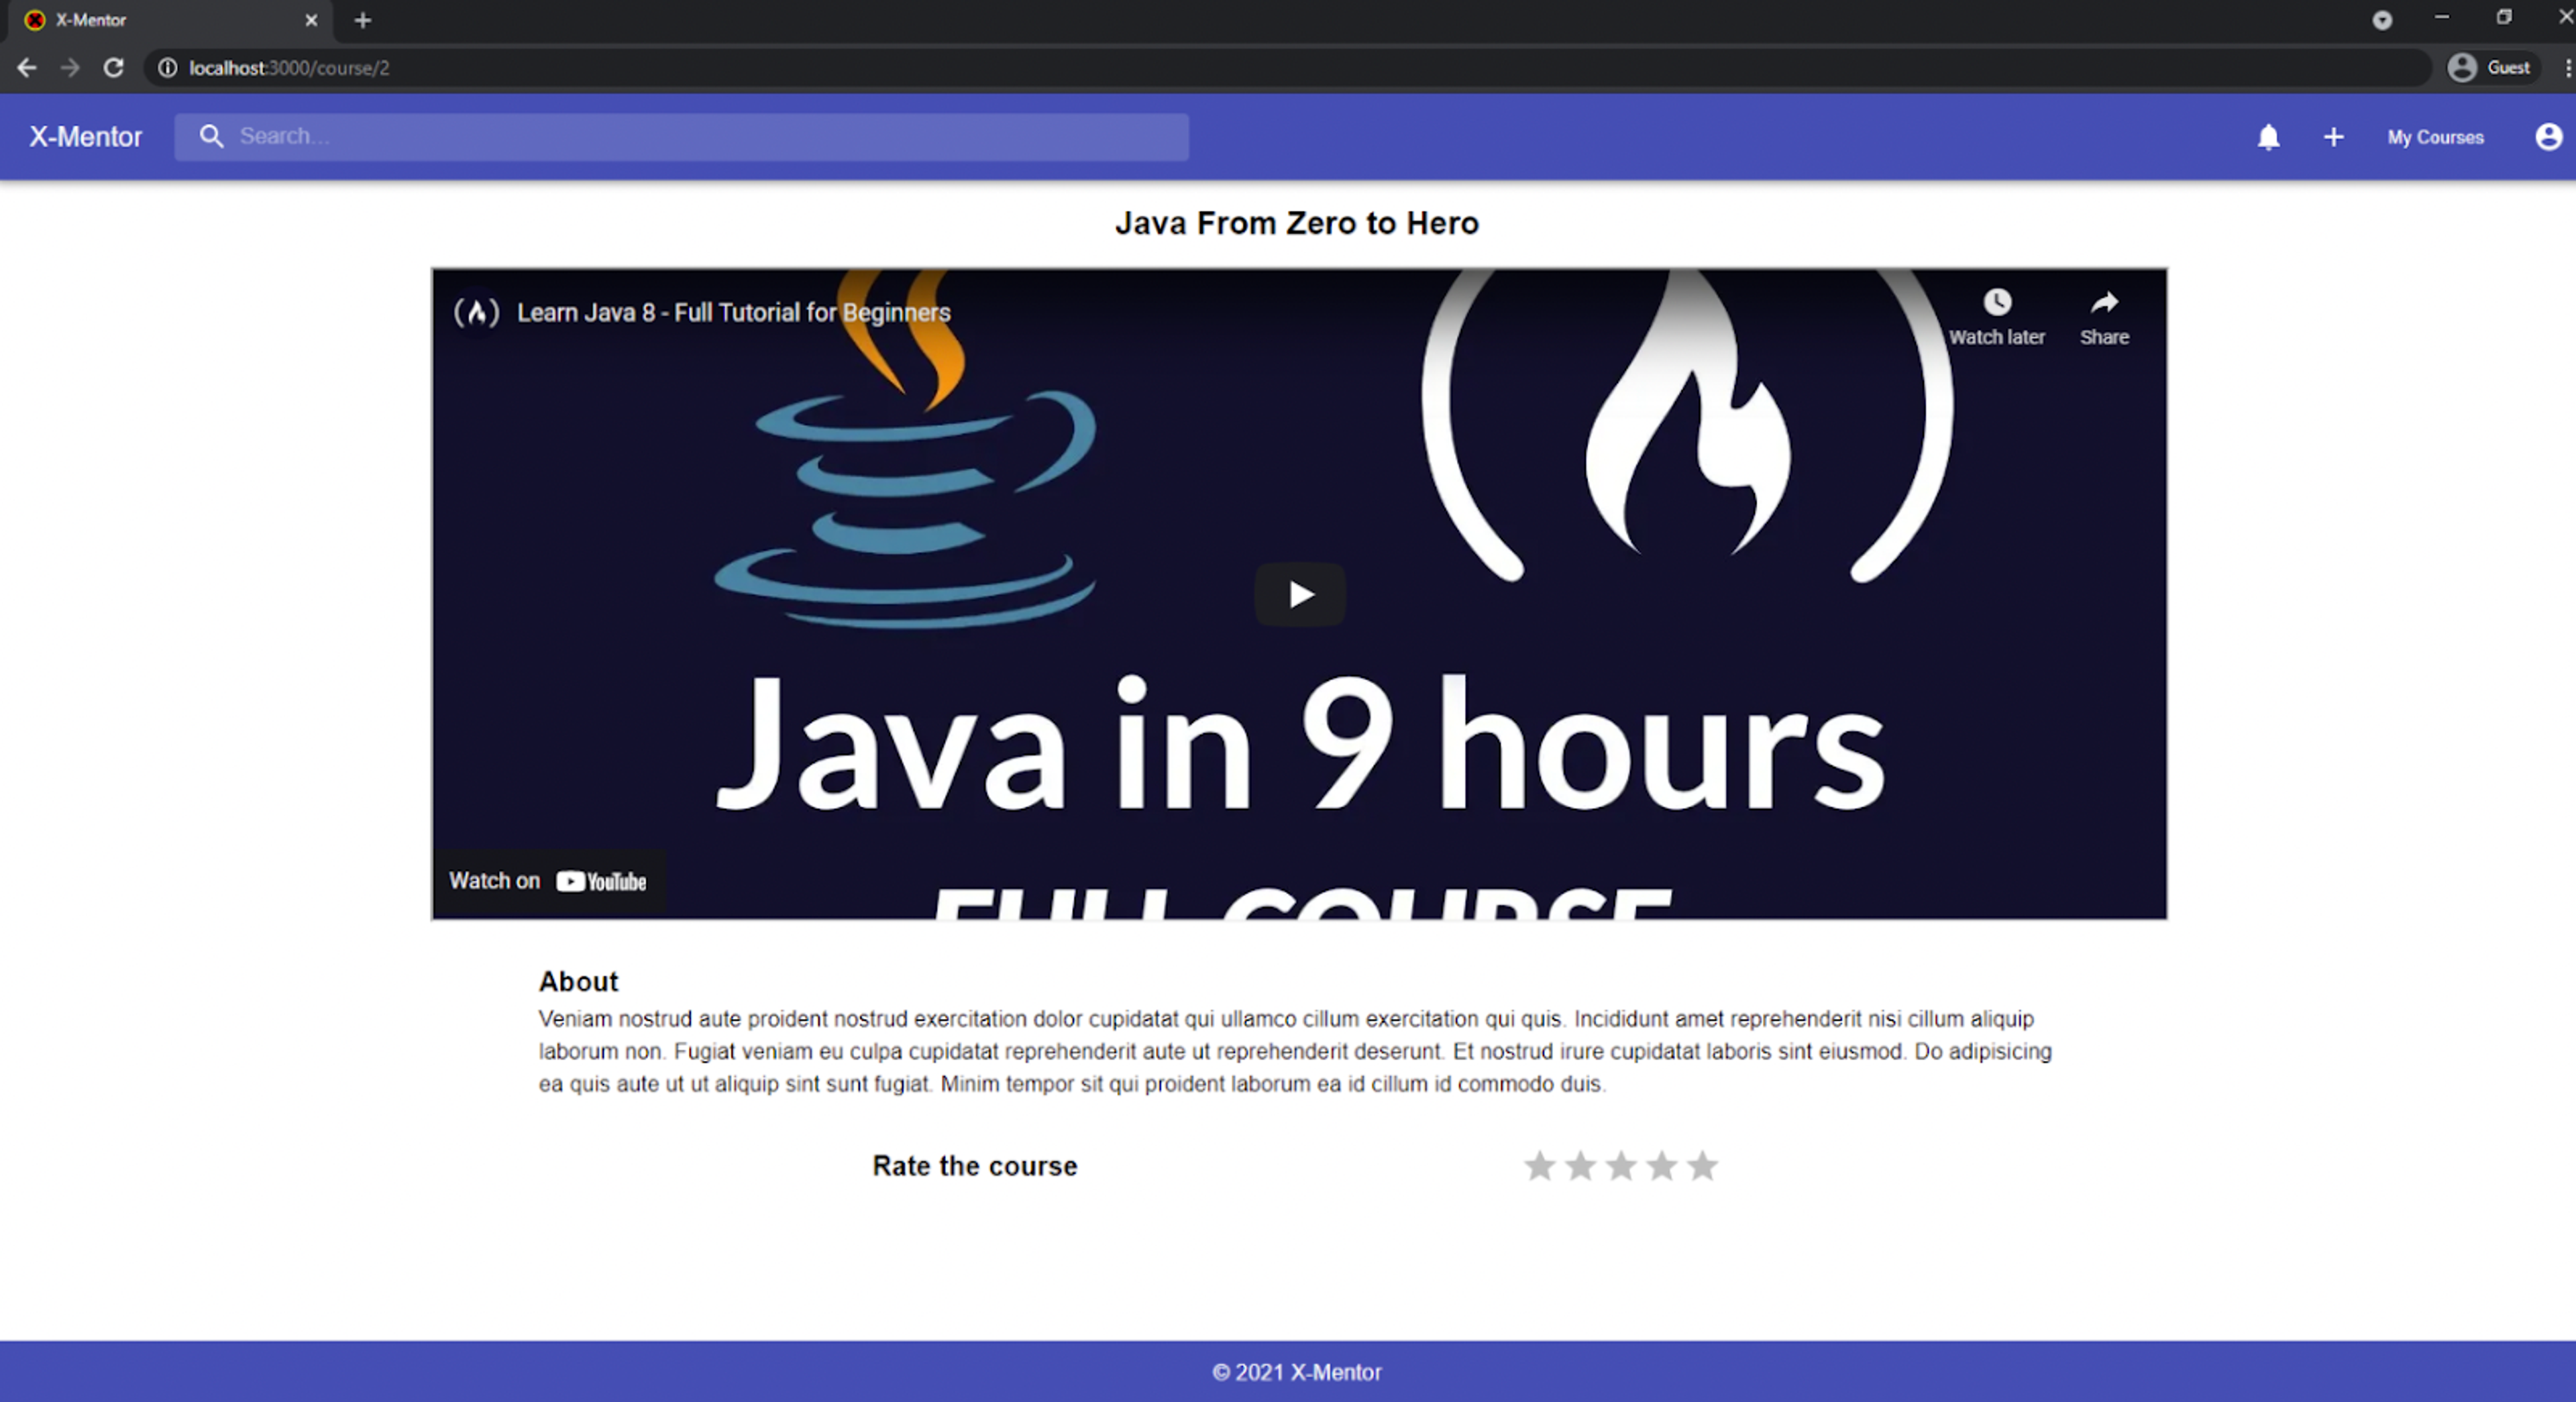
Task: Open the user account profile icon
Action: pyautogui.click(x=2548, y=137)
